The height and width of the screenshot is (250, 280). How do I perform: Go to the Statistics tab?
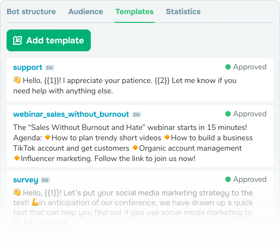[x=183, y=11]
